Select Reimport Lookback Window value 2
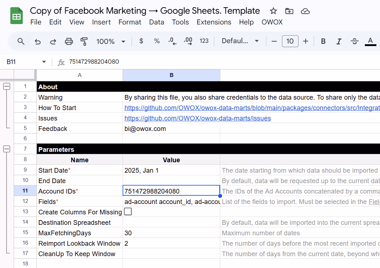380x268 pixels. pyautogui.click(x=171, y=243)
